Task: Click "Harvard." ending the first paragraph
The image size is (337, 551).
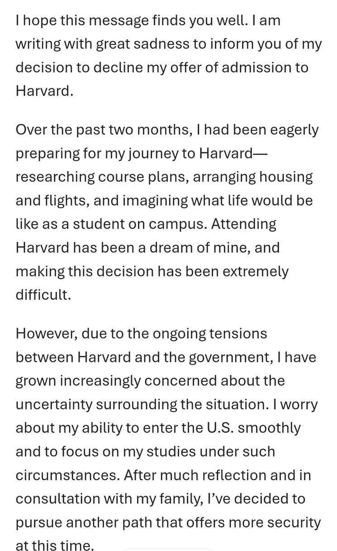Action: click(x=45, y=91)
